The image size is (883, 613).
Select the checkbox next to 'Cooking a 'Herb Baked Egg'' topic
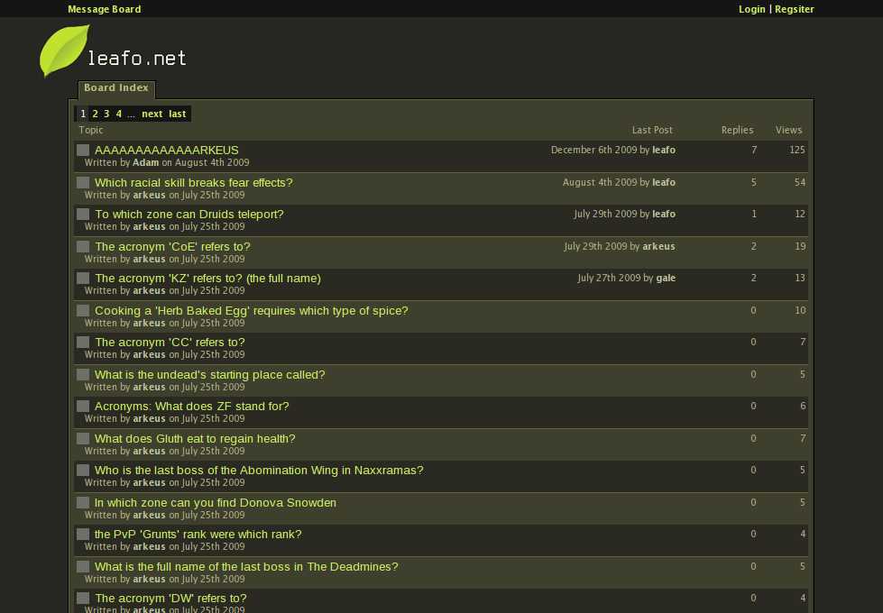tap(82, 309)
